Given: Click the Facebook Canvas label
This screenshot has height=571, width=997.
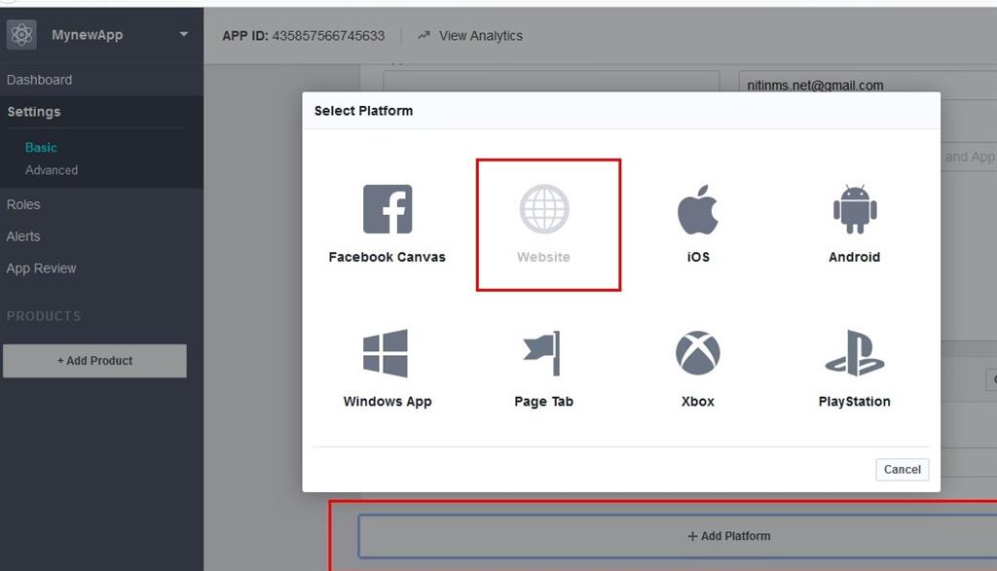Looking at the screenshot, I should [388, 257].
